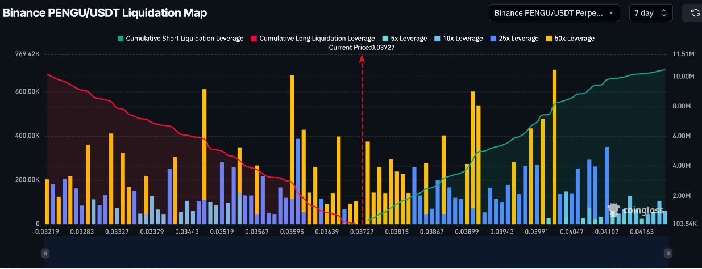Click the 0.03727 label on the x-axis

[x=362, y=232]
